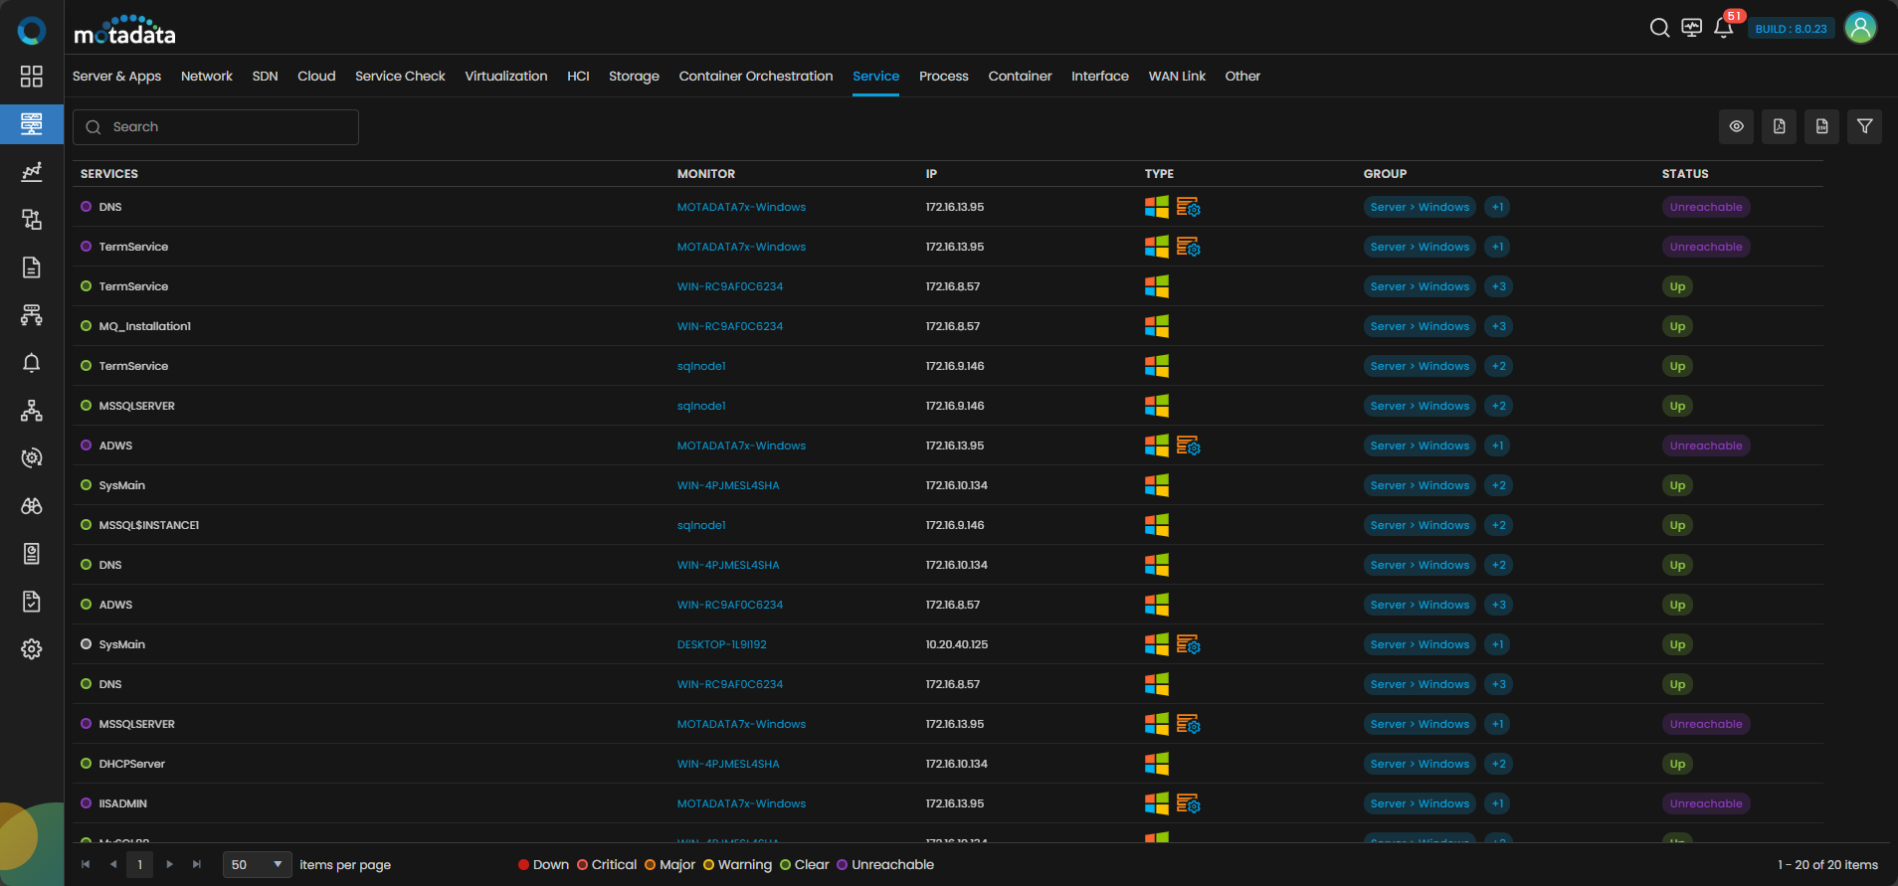Open the dashboard grid icon in sidebar
The height and width of the screenshot is (886, 1898).
32,77
